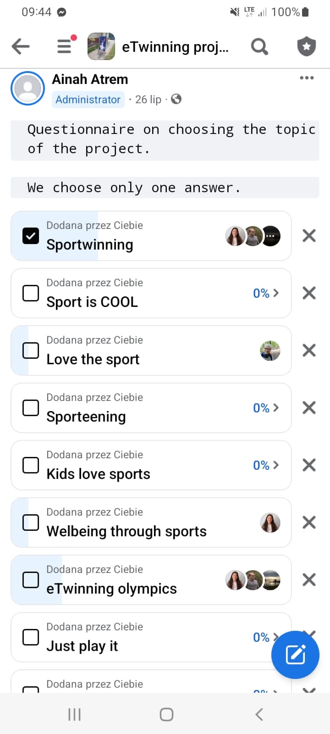
Task: View voters avatars for Sportwinning
Action: click(253, 236)
